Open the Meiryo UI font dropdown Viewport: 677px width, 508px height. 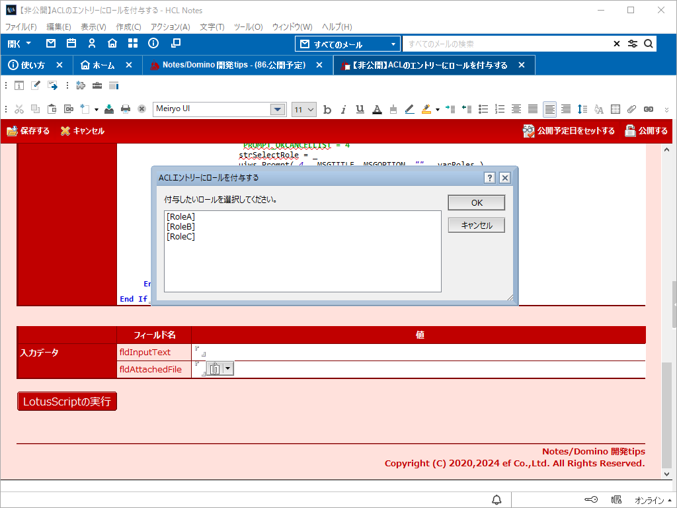(x=278, y=110)
